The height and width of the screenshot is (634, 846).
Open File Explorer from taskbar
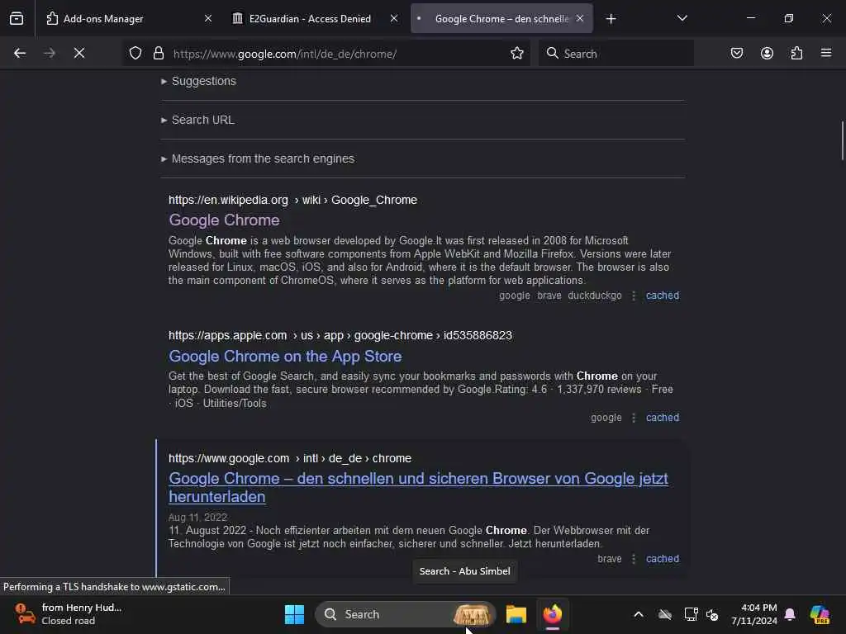tap(516, 614)
